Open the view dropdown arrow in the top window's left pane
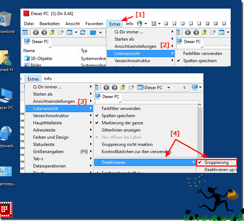Screen dimensions: 244x221 [x=76, y=32]
